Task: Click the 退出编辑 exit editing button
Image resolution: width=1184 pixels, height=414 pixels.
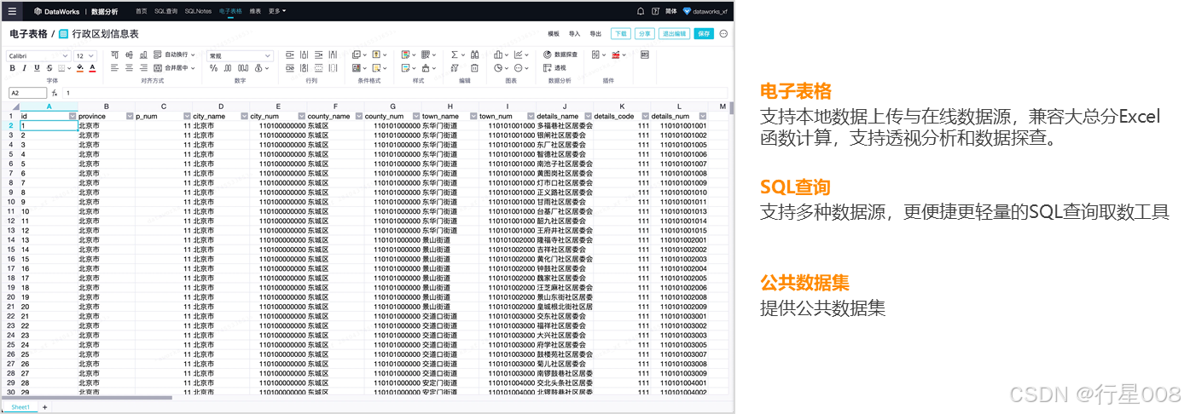Action: [x=673, y=33]
